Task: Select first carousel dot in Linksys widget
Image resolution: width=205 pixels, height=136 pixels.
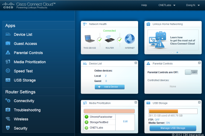Action: pyautogui.click(x=168, y=52)
